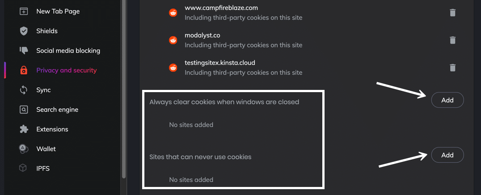This screenshot has width=481, height=195.
Task: Click the thumbs-down Social media blocking icon
Action: click(24, 51)
